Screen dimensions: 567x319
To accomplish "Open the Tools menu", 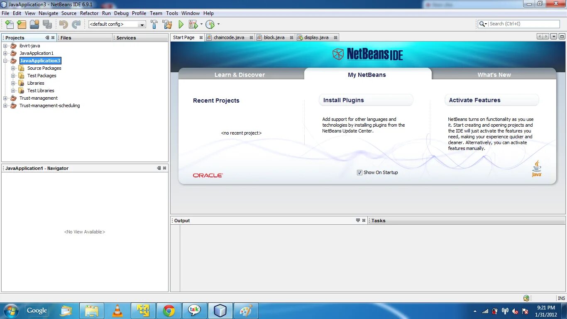I will point(172,13).
